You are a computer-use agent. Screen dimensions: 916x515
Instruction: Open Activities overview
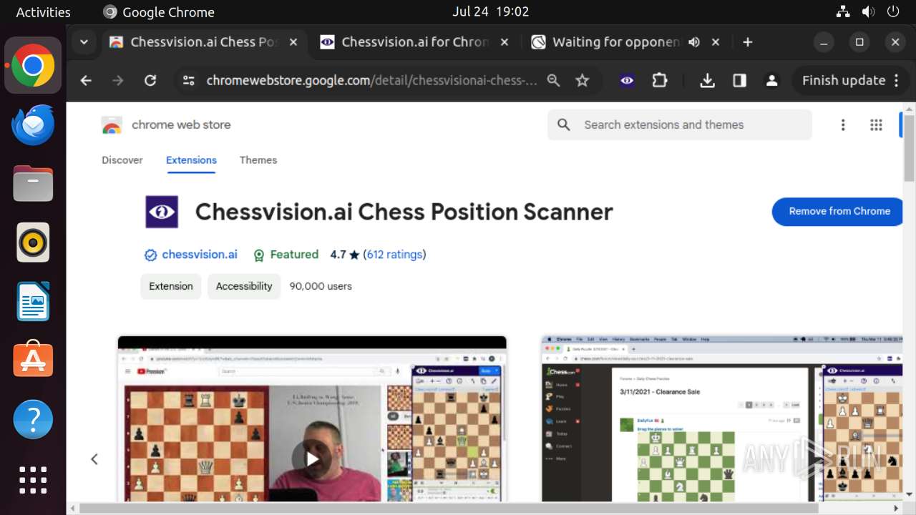point(43,12)
